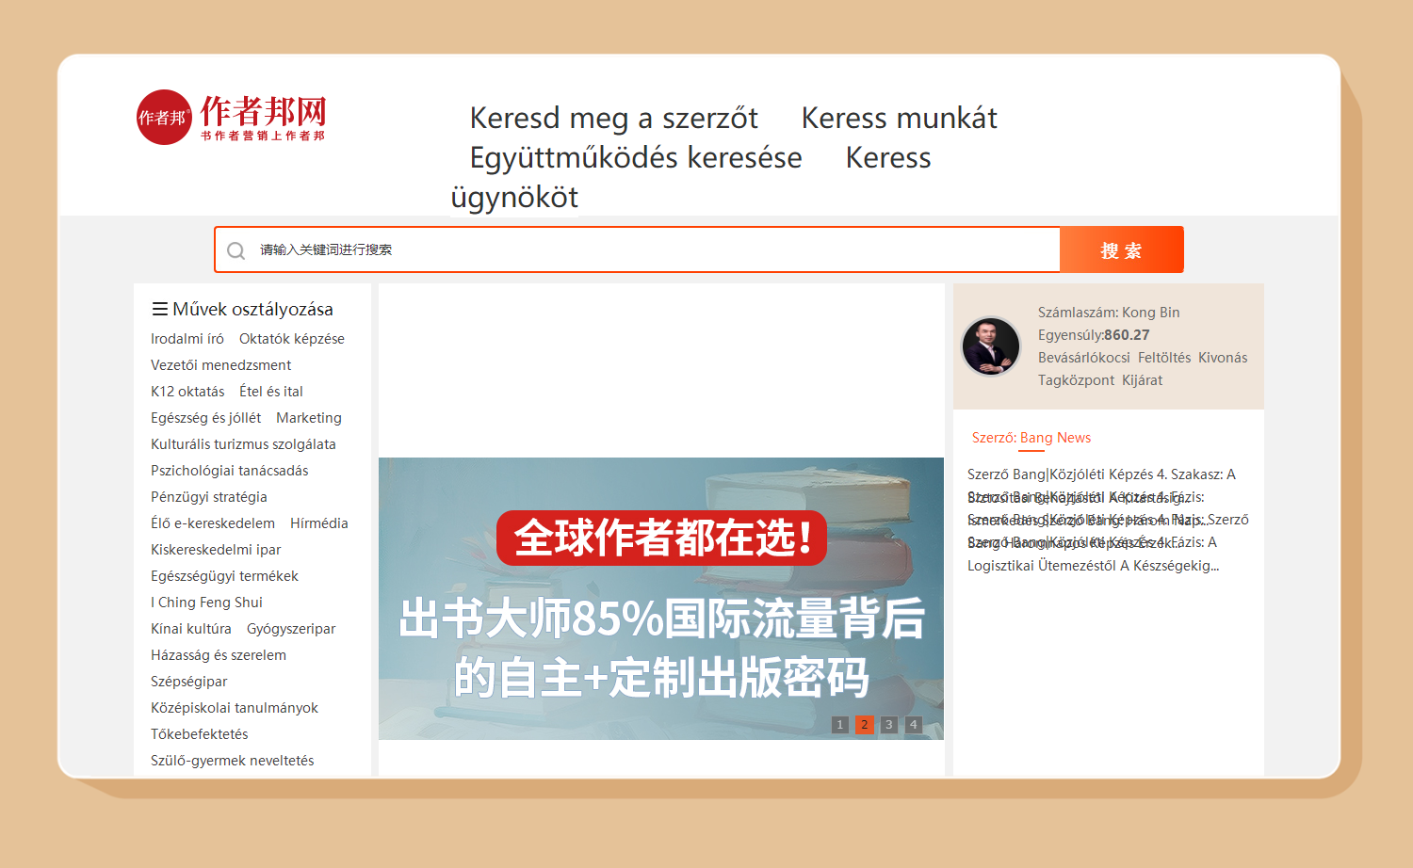Click the orange 搜索 search button
The height and width of the screenshot is (868, 1413).
point(1121,250)
